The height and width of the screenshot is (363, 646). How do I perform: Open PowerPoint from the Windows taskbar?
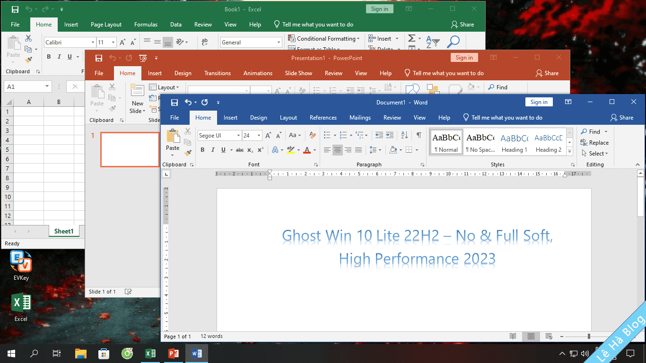pos(173,353)
